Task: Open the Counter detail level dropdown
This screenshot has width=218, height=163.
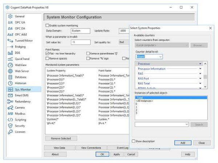Action: point(149,57)
